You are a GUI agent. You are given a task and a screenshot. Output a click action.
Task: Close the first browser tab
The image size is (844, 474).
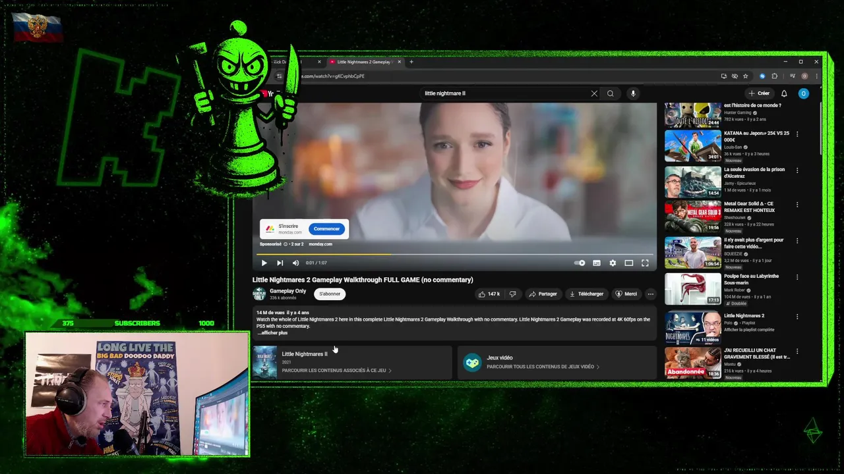(319, 62)
